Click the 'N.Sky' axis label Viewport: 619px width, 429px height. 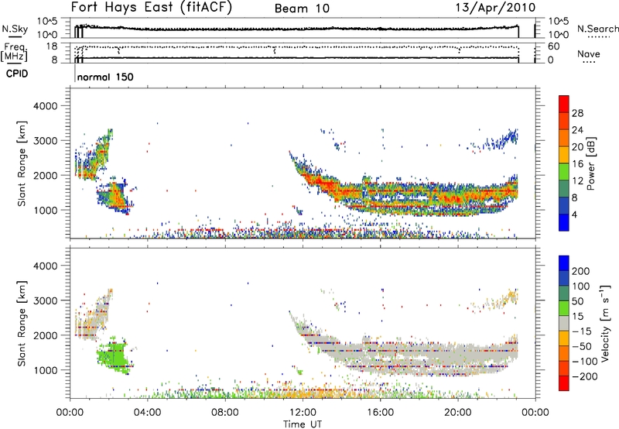click(15, 29)
